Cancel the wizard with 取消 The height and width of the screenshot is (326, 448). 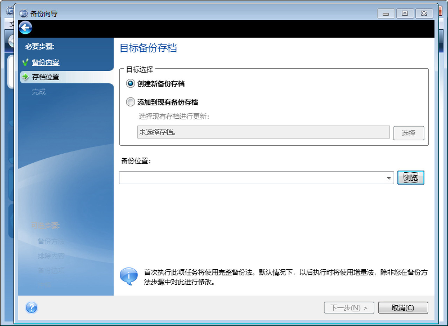[x=403, y=308]
